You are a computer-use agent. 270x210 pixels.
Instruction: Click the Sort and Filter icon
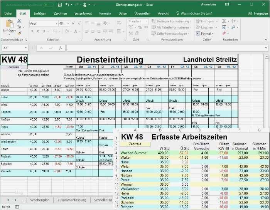(233, 21)
